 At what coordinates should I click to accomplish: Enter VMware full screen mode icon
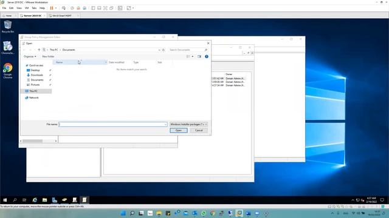(105, 8)
